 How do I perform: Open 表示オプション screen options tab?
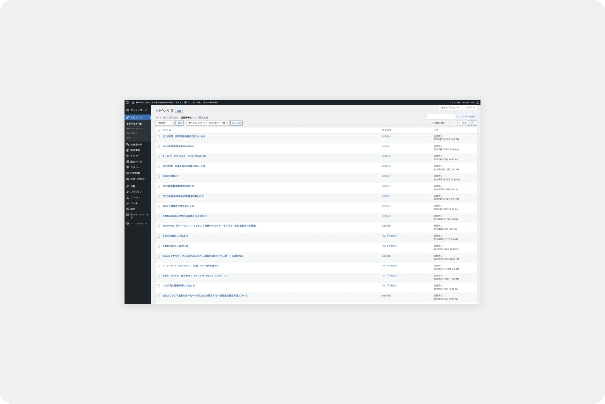coord(450,108)
